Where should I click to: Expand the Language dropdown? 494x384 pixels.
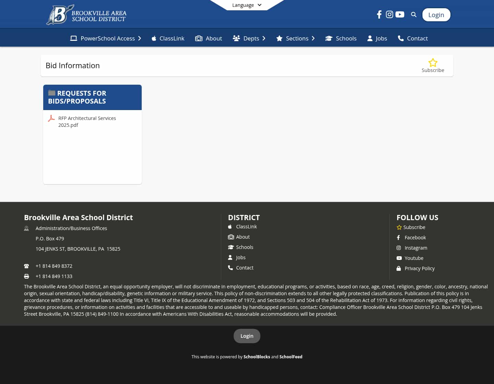247,5
